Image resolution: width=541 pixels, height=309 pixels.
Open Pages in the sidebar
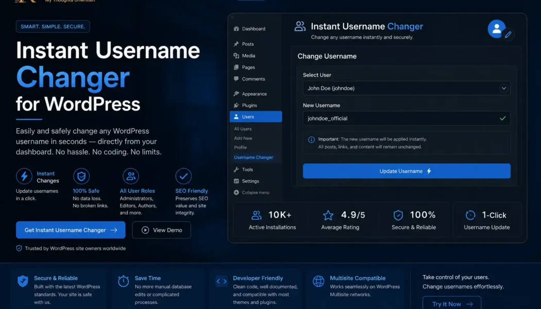tap(245, 67)
